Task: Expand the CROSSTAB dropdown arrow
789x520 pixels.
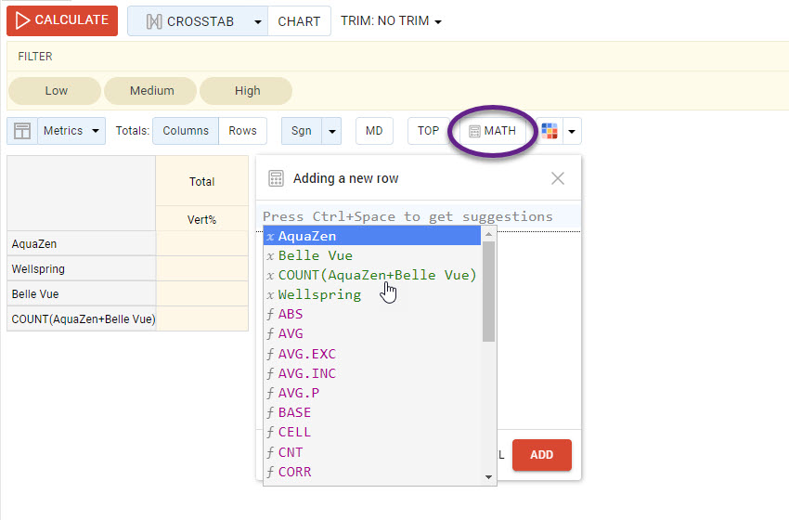Action: (x=257, y=21)
